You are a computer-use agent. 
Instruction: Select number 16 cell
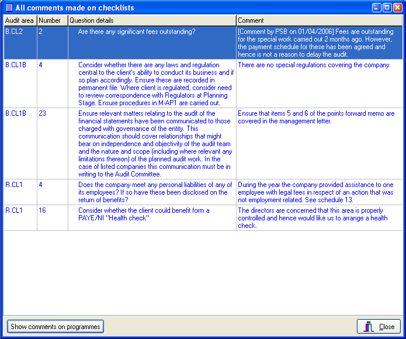click(x=53, y=218)
